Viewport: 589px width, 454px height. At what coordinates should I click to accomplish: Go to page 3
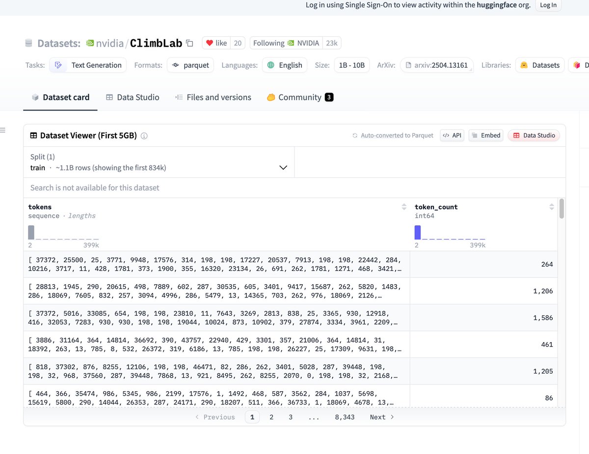(x=291, y=417)
